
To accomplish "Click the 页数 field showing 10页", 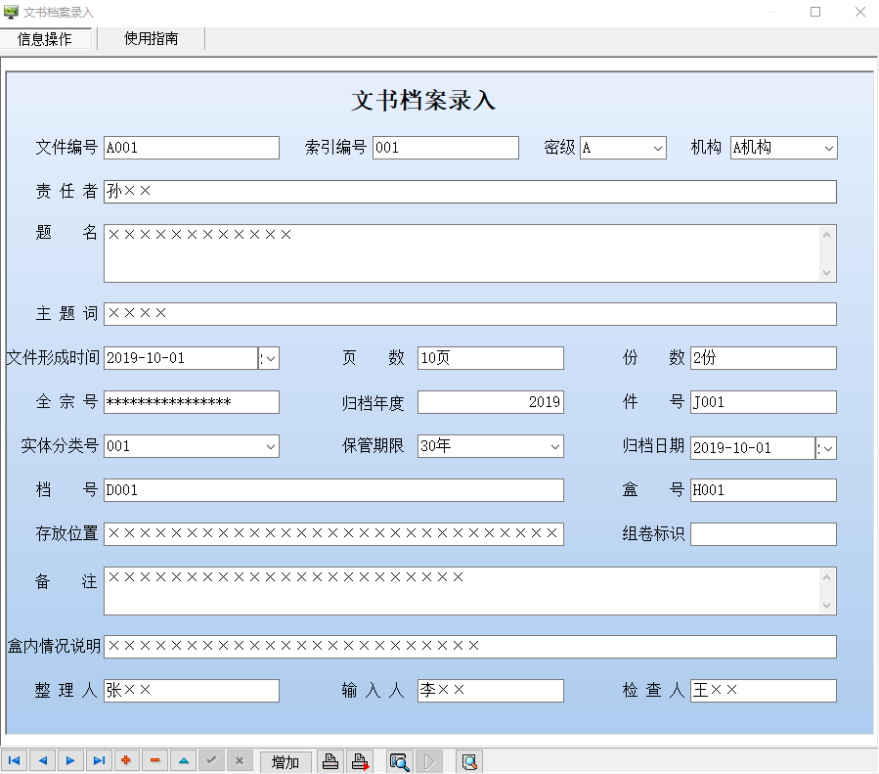I will click(x=491, y=358).
